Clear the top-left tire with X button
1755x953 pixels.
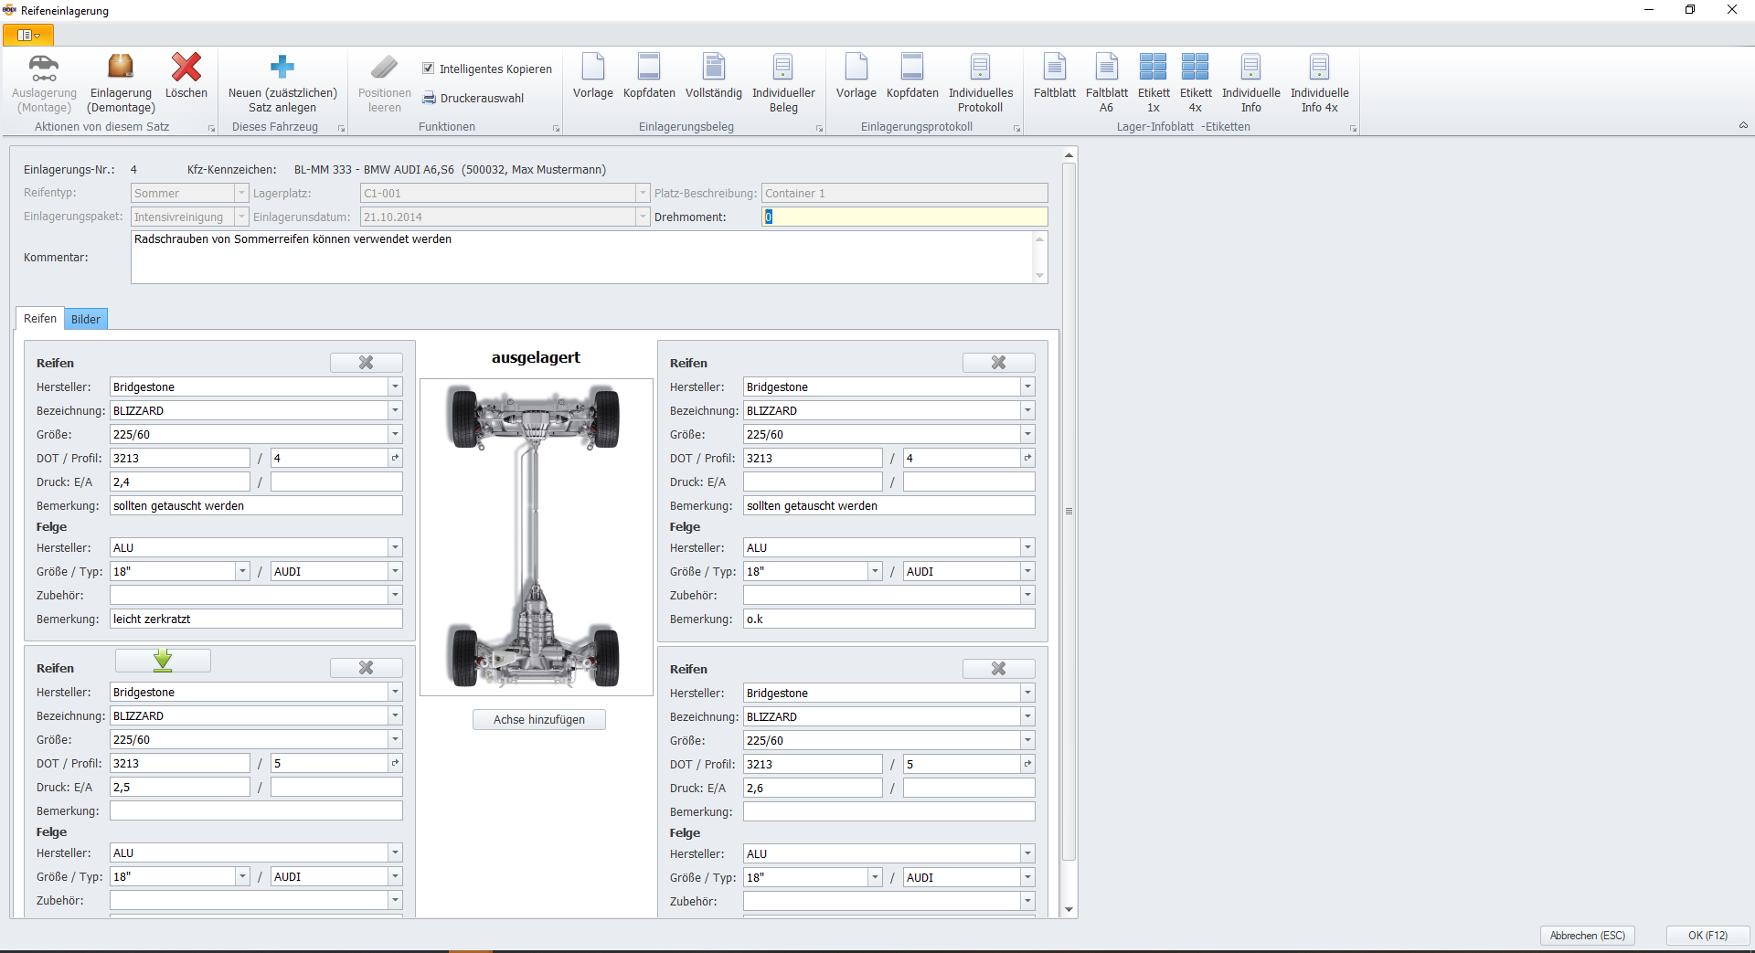tap(366, 363)
